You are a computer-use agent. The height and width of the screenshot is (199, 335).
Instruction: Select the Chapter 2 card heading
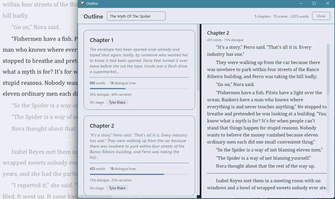102,126
